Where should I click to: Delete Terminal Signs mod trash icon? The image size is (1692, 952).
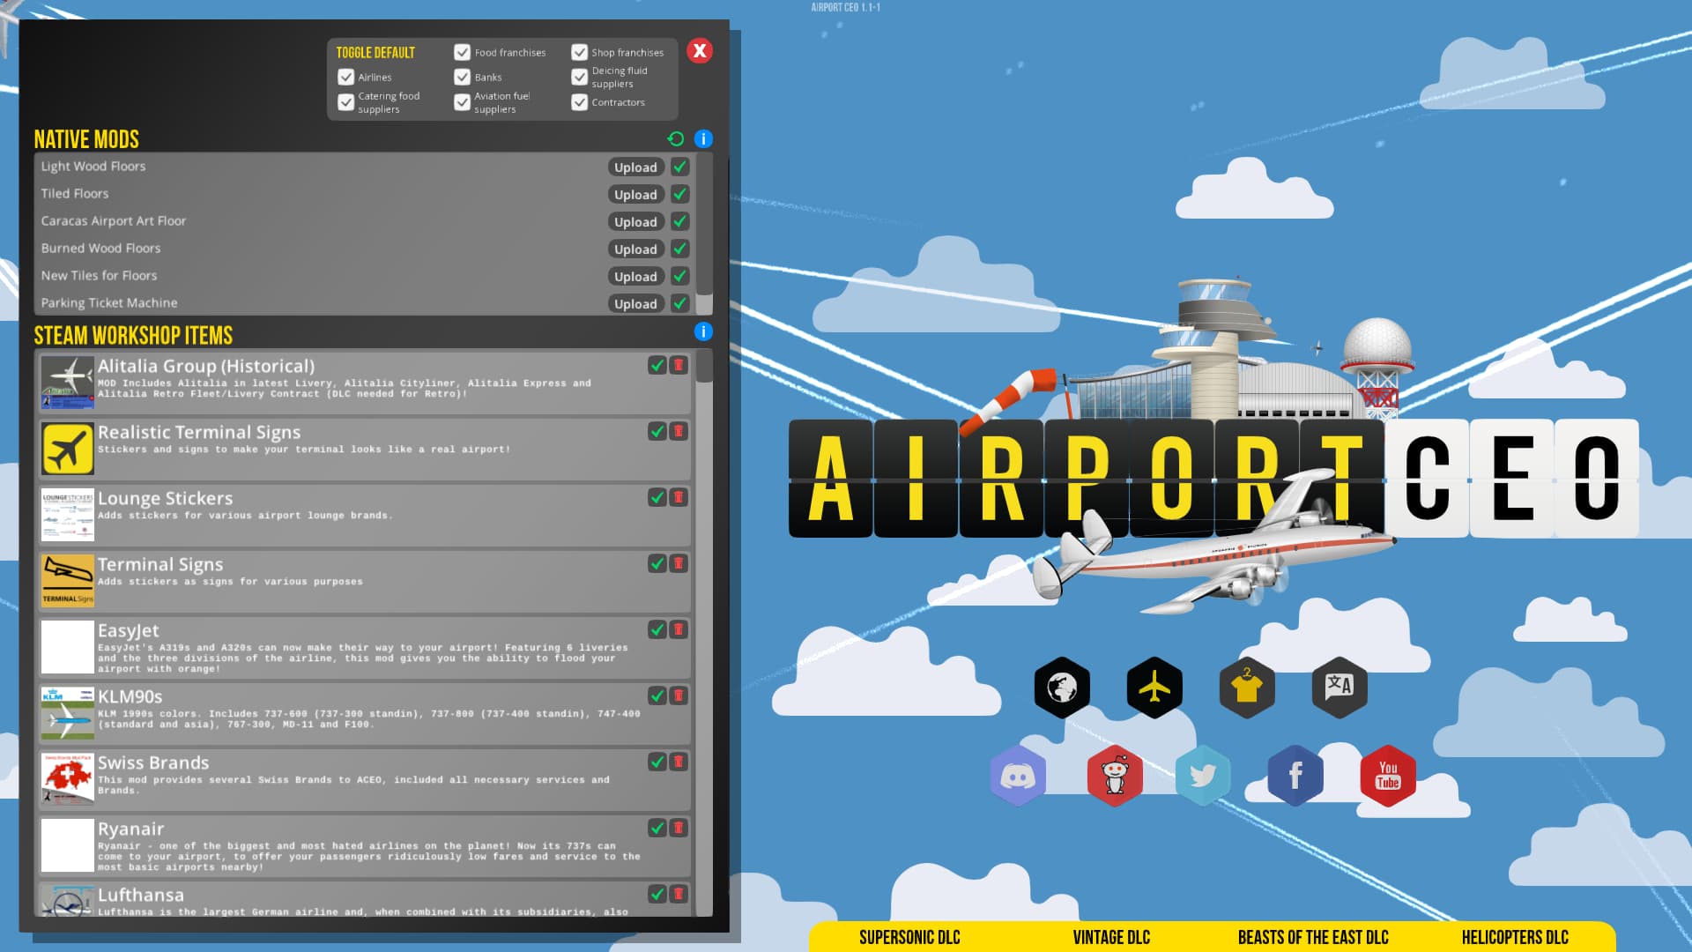tap(679, 563)
